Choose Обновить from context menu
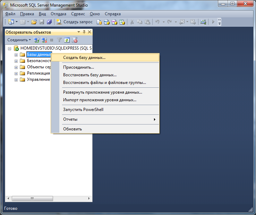Image resolution: width=256 pixels, height=215 pixels. [105, 129]
